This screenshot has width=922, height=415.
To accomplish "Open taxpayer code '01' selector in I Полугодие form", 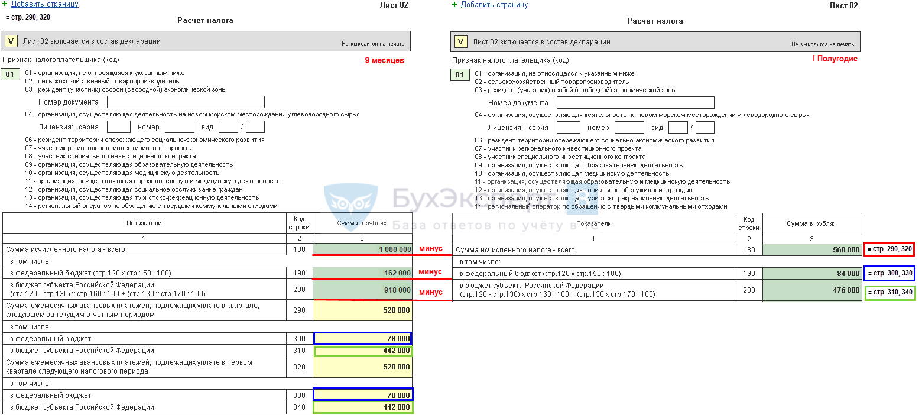I will pos(460,75).
